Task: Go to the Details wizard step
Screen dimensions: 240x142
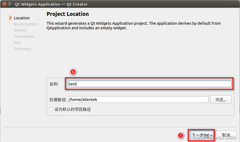Action: [x=20, y=30]
